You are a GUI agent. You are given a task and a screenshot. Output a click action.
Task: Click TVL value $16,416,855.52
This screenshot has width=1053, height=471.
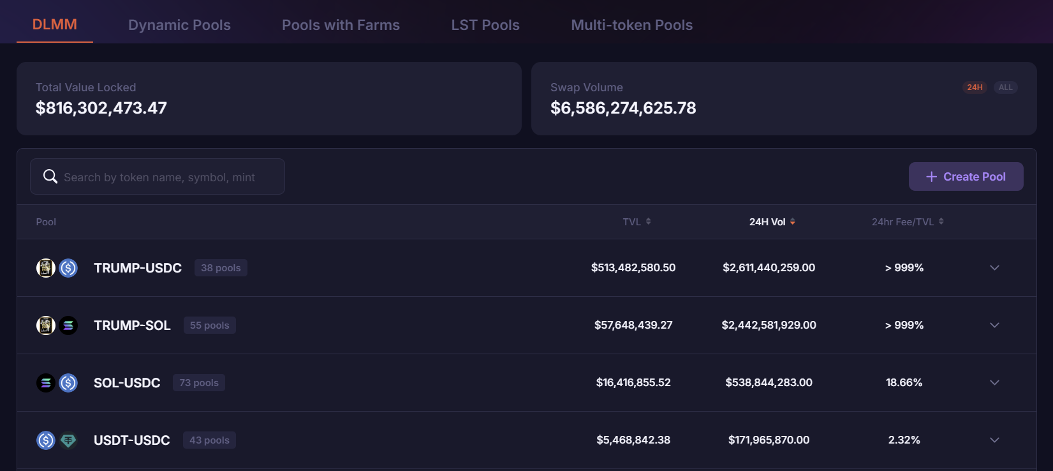[x=633, y=383]
